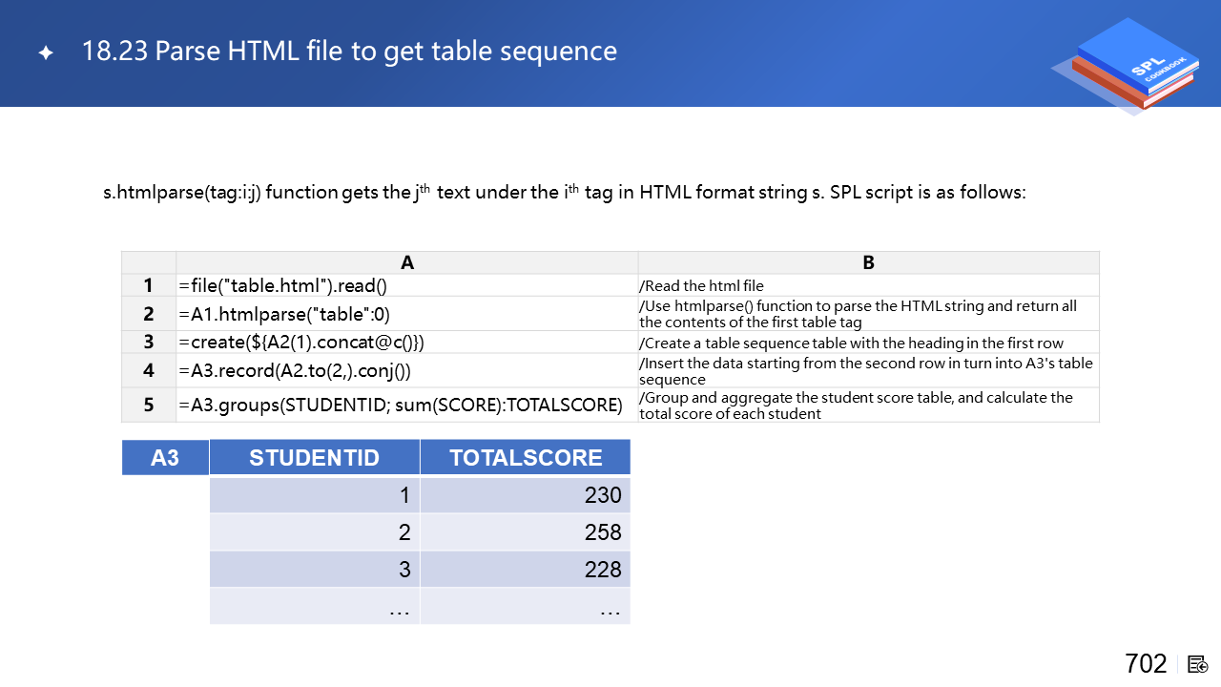Screen dimensions: 1221x687
Task: Click the A3 label of the result table
Action: [x=165, y=458]
